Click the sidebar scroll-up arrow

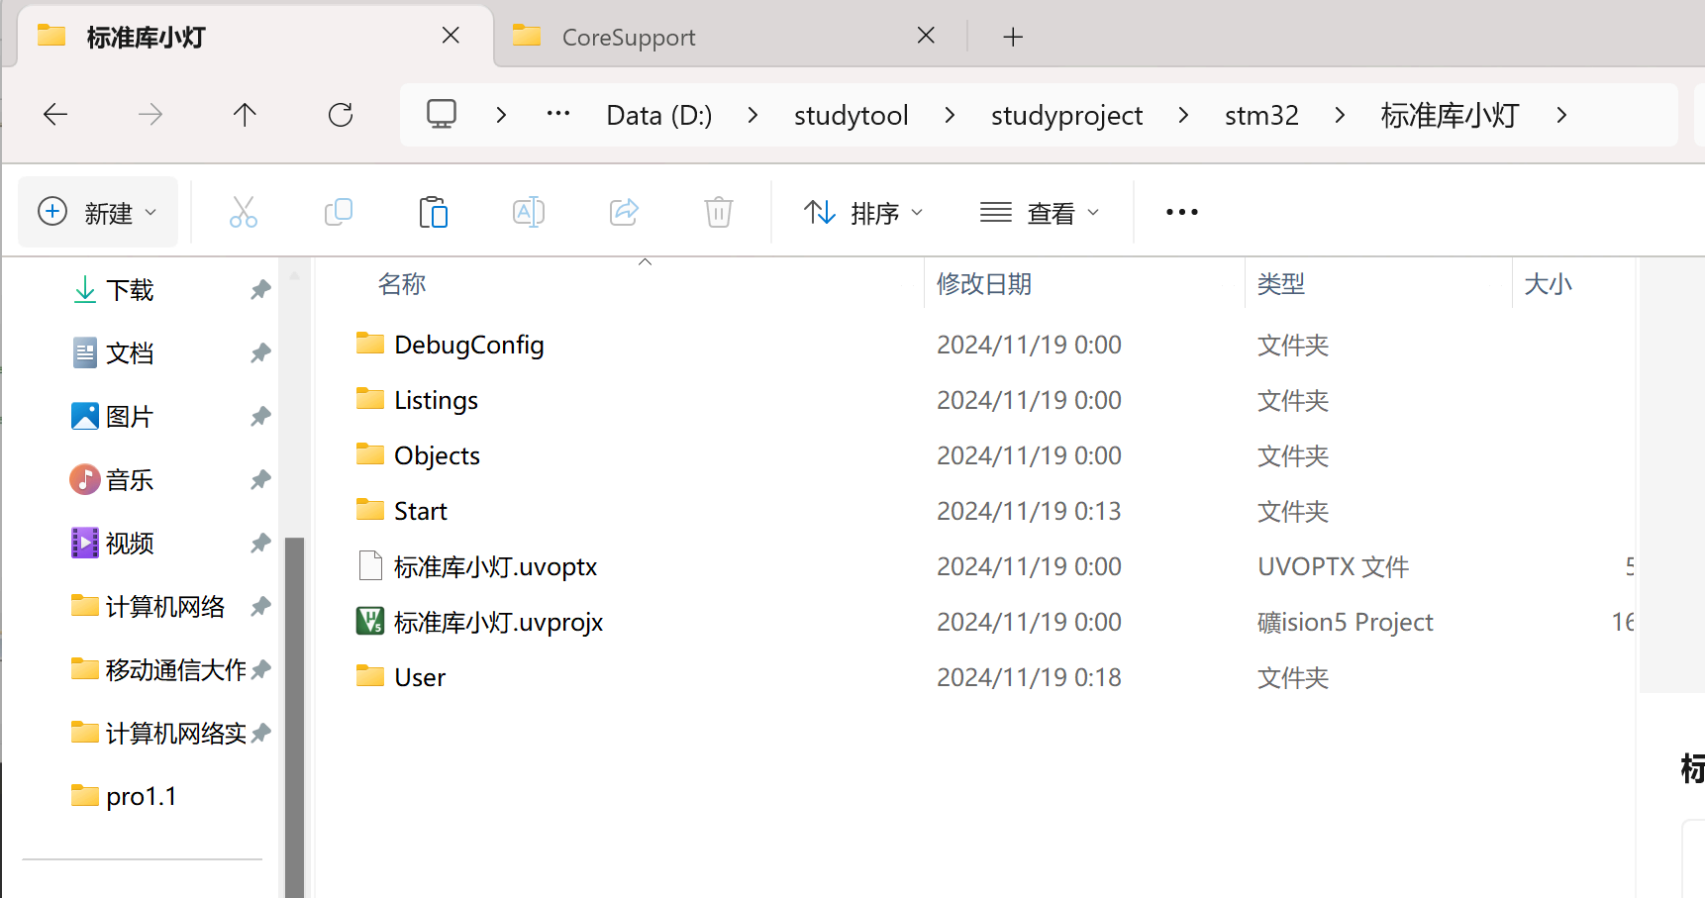(x=294, y=276)
